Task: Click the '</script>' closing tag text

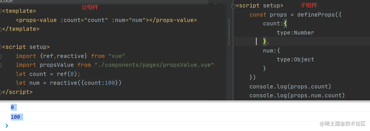Action: coord(17,92)
